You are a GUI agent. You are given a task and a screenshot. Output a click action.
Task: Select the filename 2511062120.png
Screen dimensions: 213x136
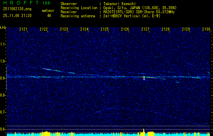coord(17,9)
